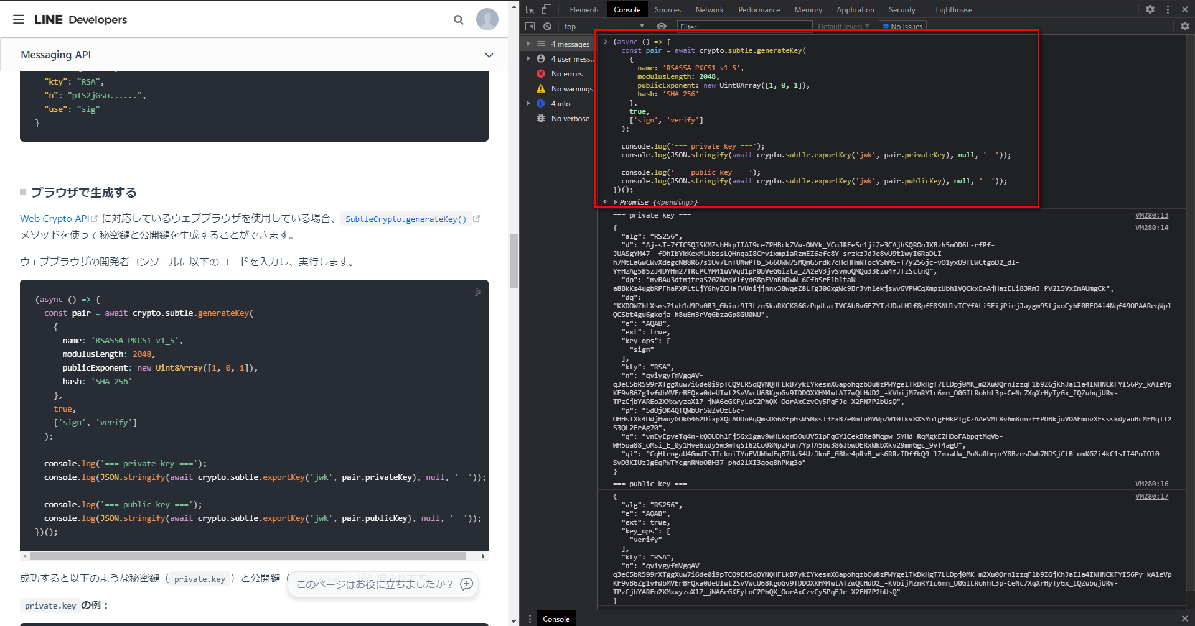Open the user profile avatar
Screen dimensions: 1195x626
487,19
